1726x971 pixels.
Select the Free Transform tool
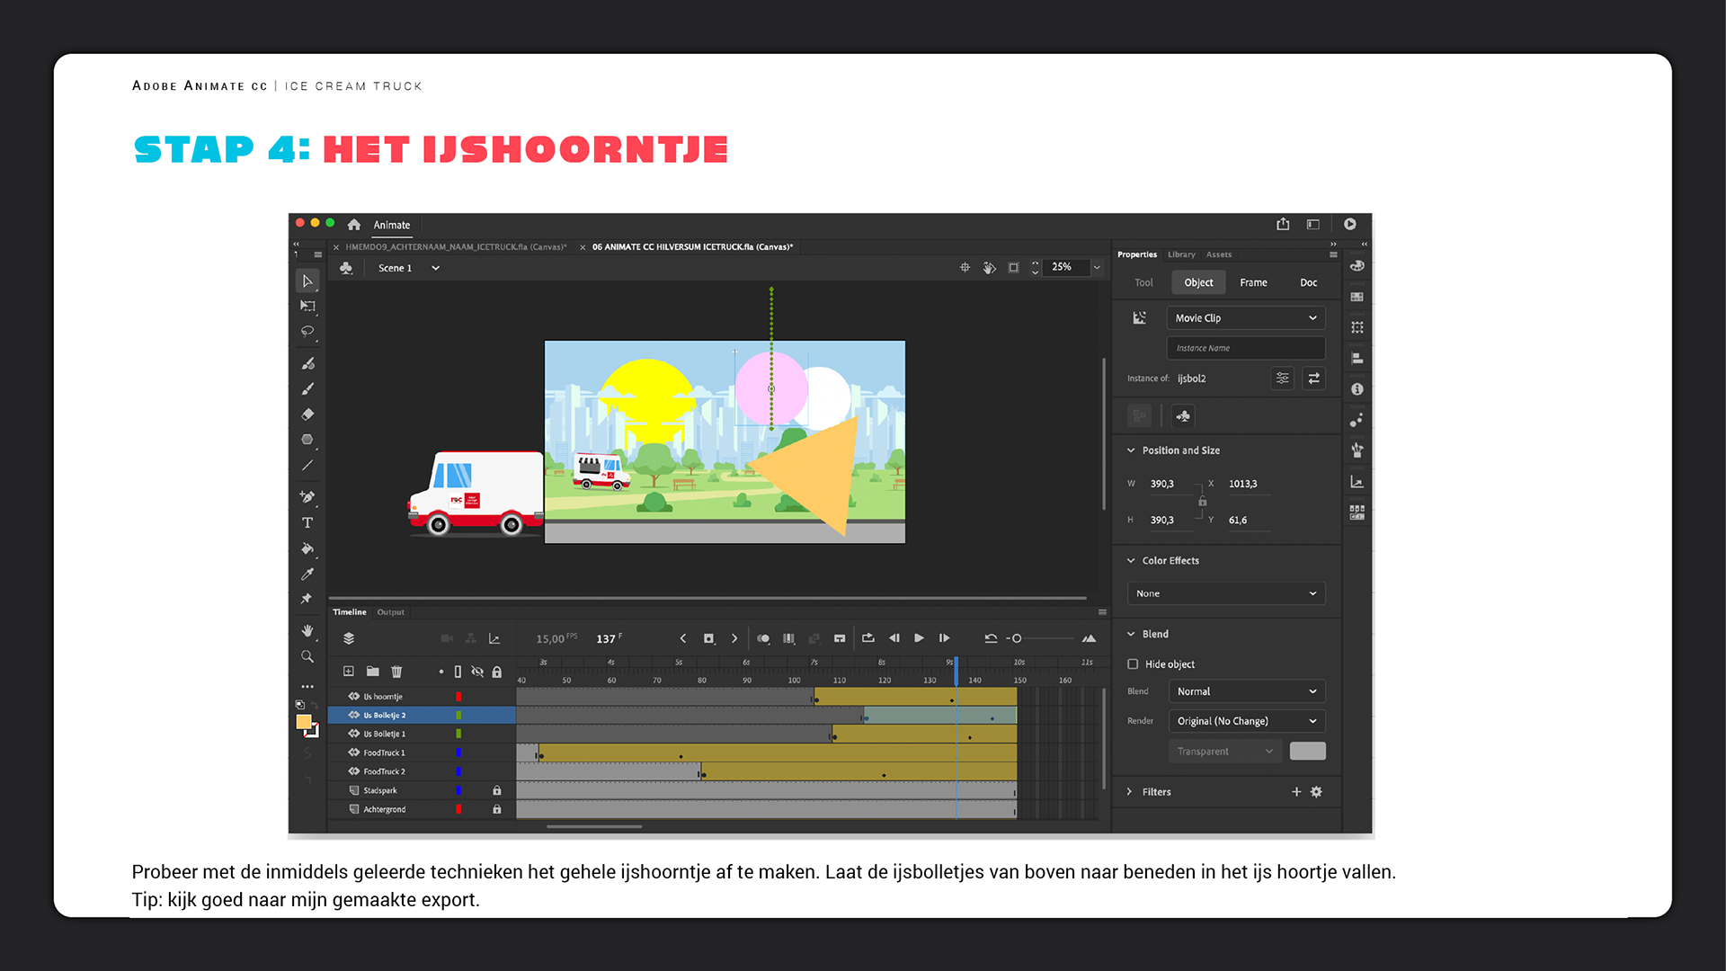[307, 306]
